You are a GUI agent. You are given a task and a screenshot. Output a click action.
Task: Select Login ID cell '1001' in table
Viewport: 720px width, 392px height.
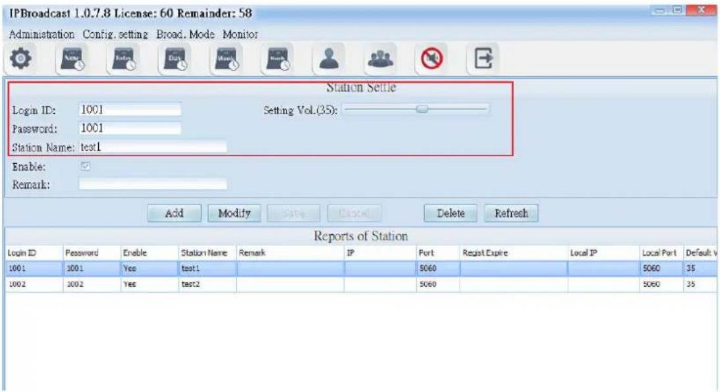coord(34,268)
